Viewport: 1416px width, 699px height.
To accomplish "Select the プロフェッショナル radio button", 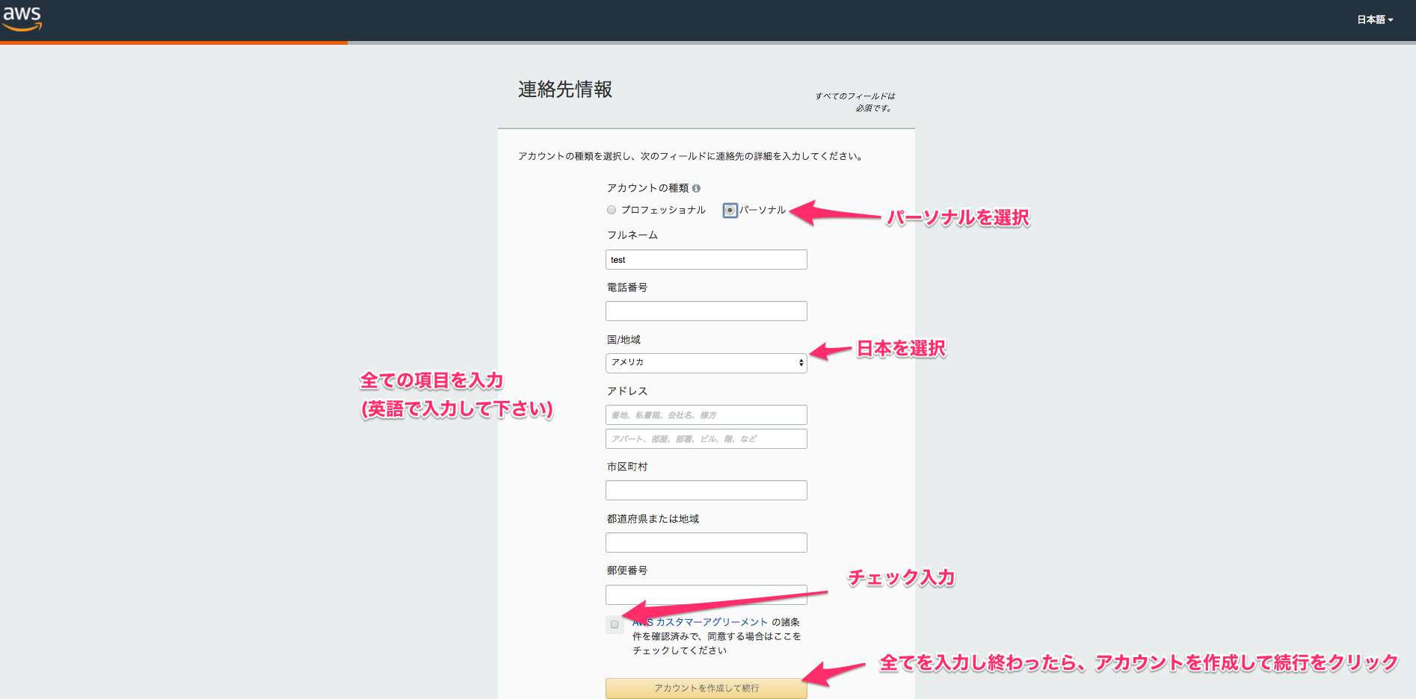I will (612, 210).
